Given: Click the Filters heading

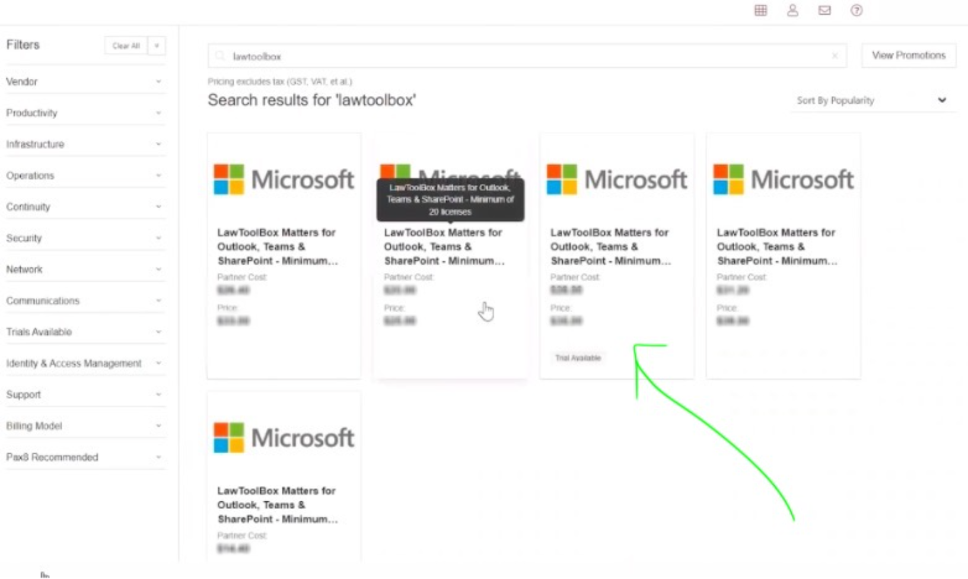Looking at the screenshot, I should coord(23,44).
